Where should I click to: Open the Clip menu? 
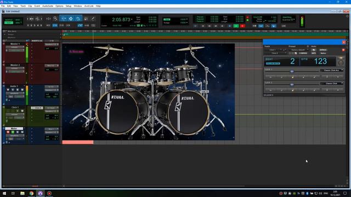click(x=30, y=6)
